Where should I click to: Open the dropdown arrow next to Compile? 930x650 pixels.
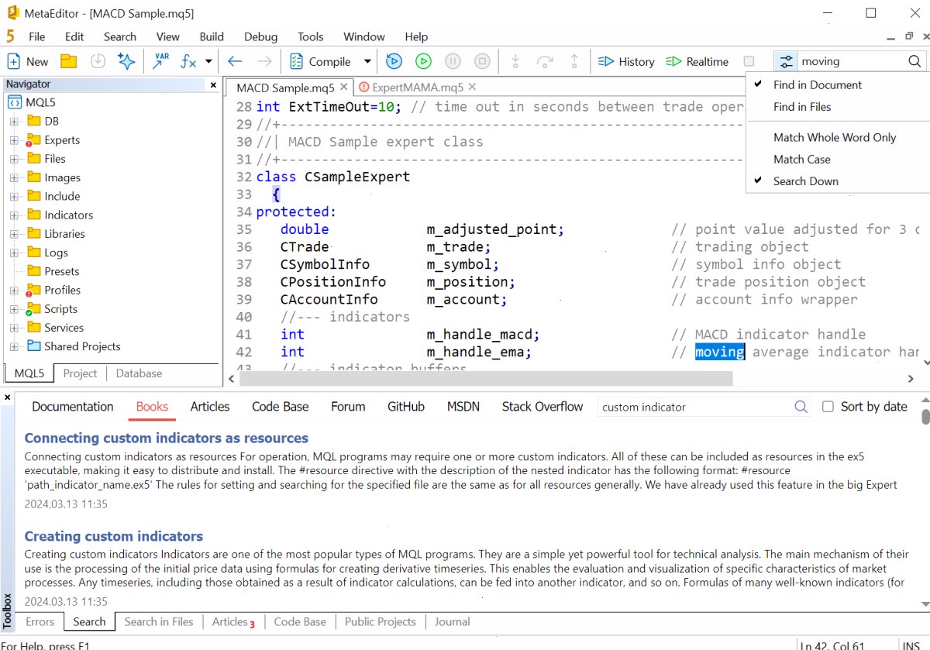tap(367, 62)
